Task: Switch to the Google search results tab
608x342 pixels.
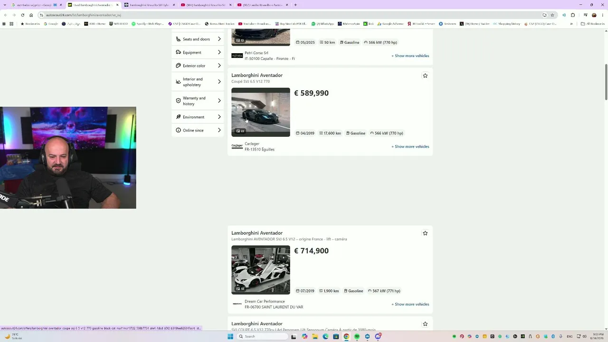Action: pos(35,5)
